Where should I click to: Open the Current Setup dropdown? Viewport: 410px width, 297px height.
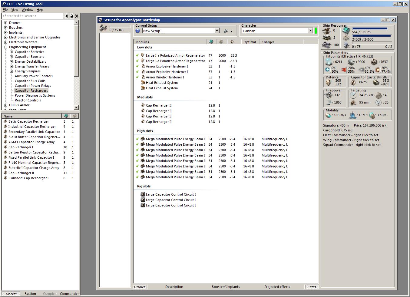(x=217, y=31)
